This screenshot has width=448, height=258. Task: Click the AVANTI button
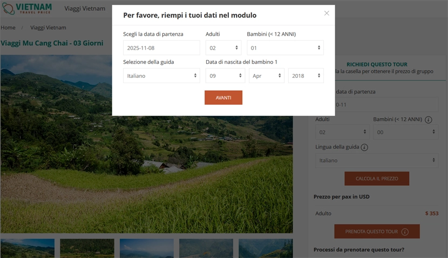coord(223,98)
